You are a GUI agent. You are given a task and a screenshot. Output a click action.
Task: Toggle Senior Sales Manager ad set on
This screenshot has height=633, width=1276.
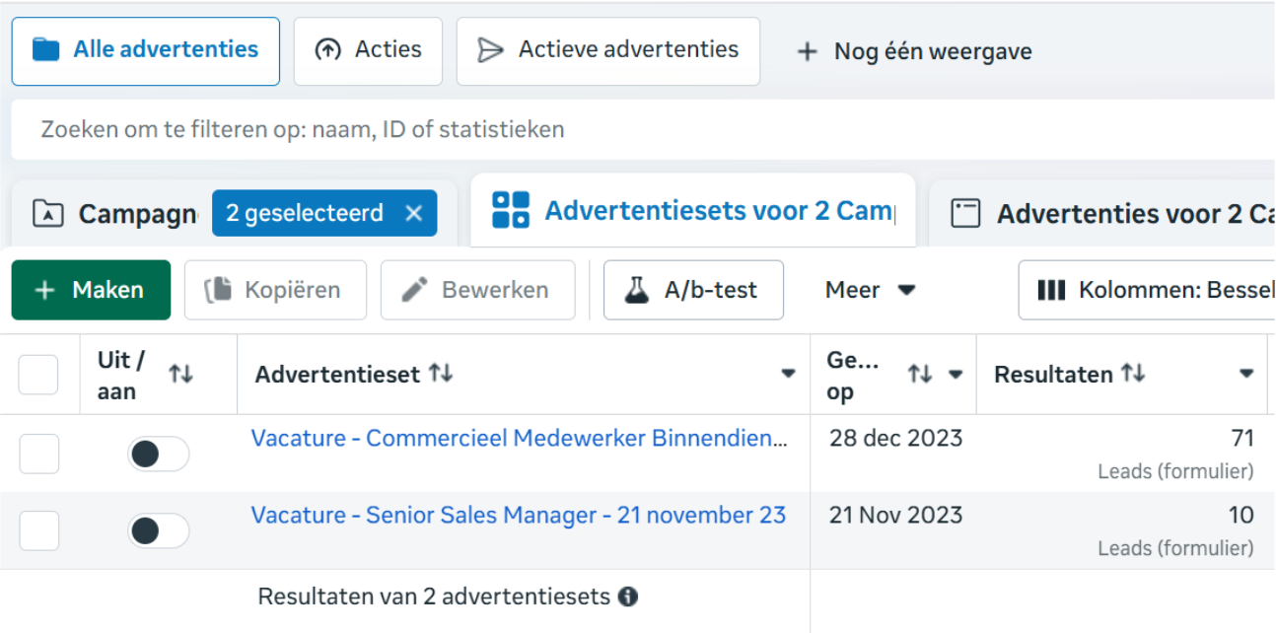(158, 531)
